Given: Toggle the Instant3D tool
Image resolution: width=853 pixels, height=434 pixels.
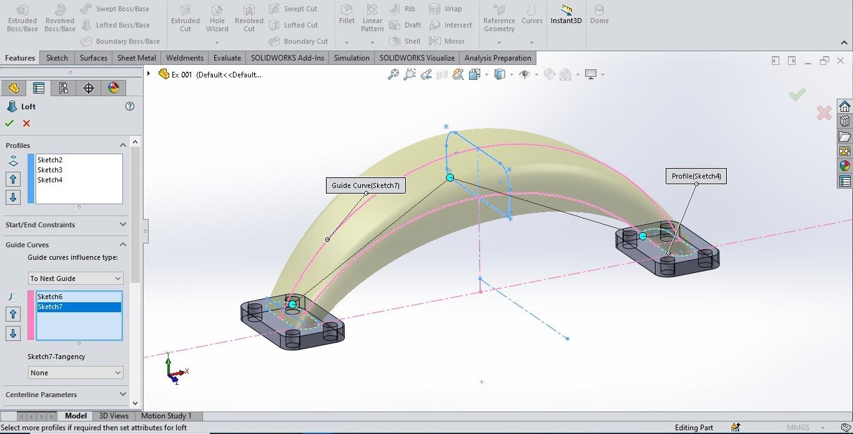Looking at the screenshot, I should 566,15.
